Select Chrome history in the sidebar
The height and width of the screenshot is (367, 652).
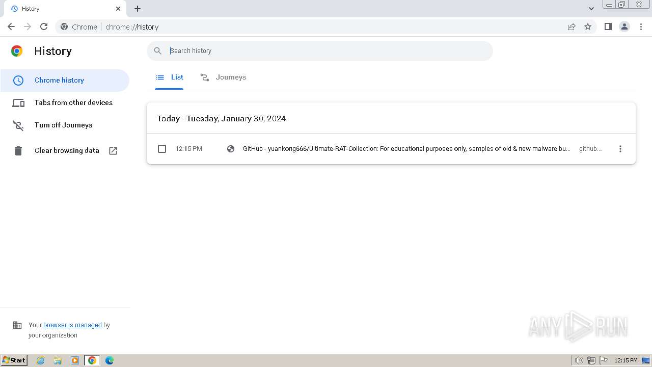pyautogui.click(x=65, y=80)
